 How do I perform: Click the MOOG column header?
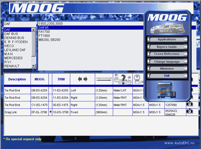(40, 79)
